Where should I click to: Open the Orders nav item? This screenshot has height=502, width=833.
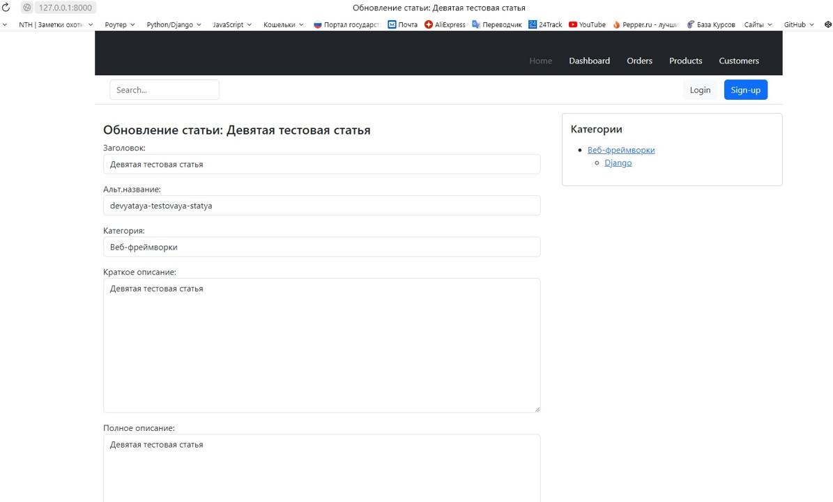coord(639,61)
